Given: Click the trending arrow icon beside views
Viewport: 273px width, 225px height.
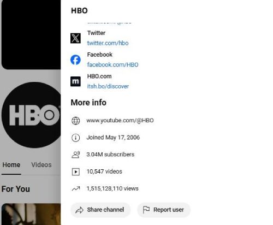Looking at the screenshot, I should [x=76, y=188].
